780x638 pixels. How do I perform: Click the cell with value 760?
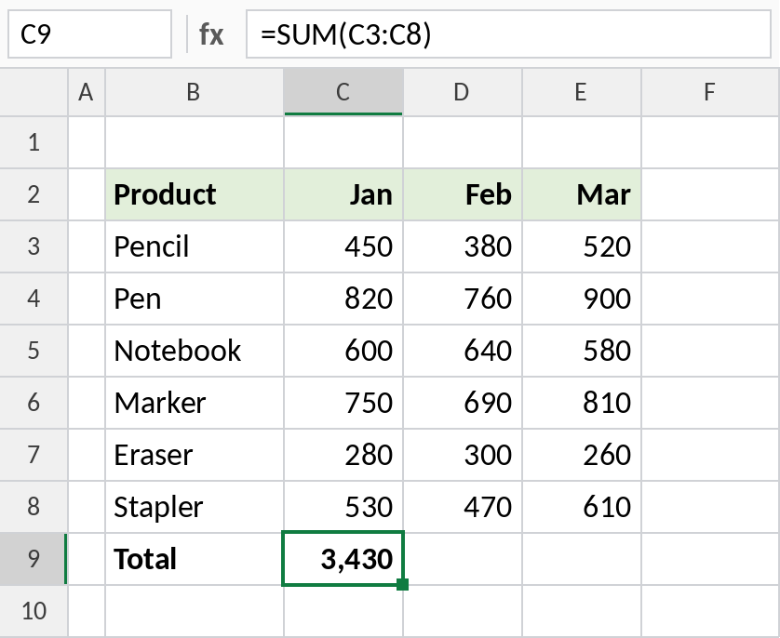462,299
